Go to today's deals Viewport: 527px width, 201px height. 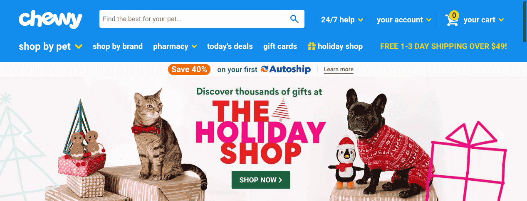click(230, 46)
